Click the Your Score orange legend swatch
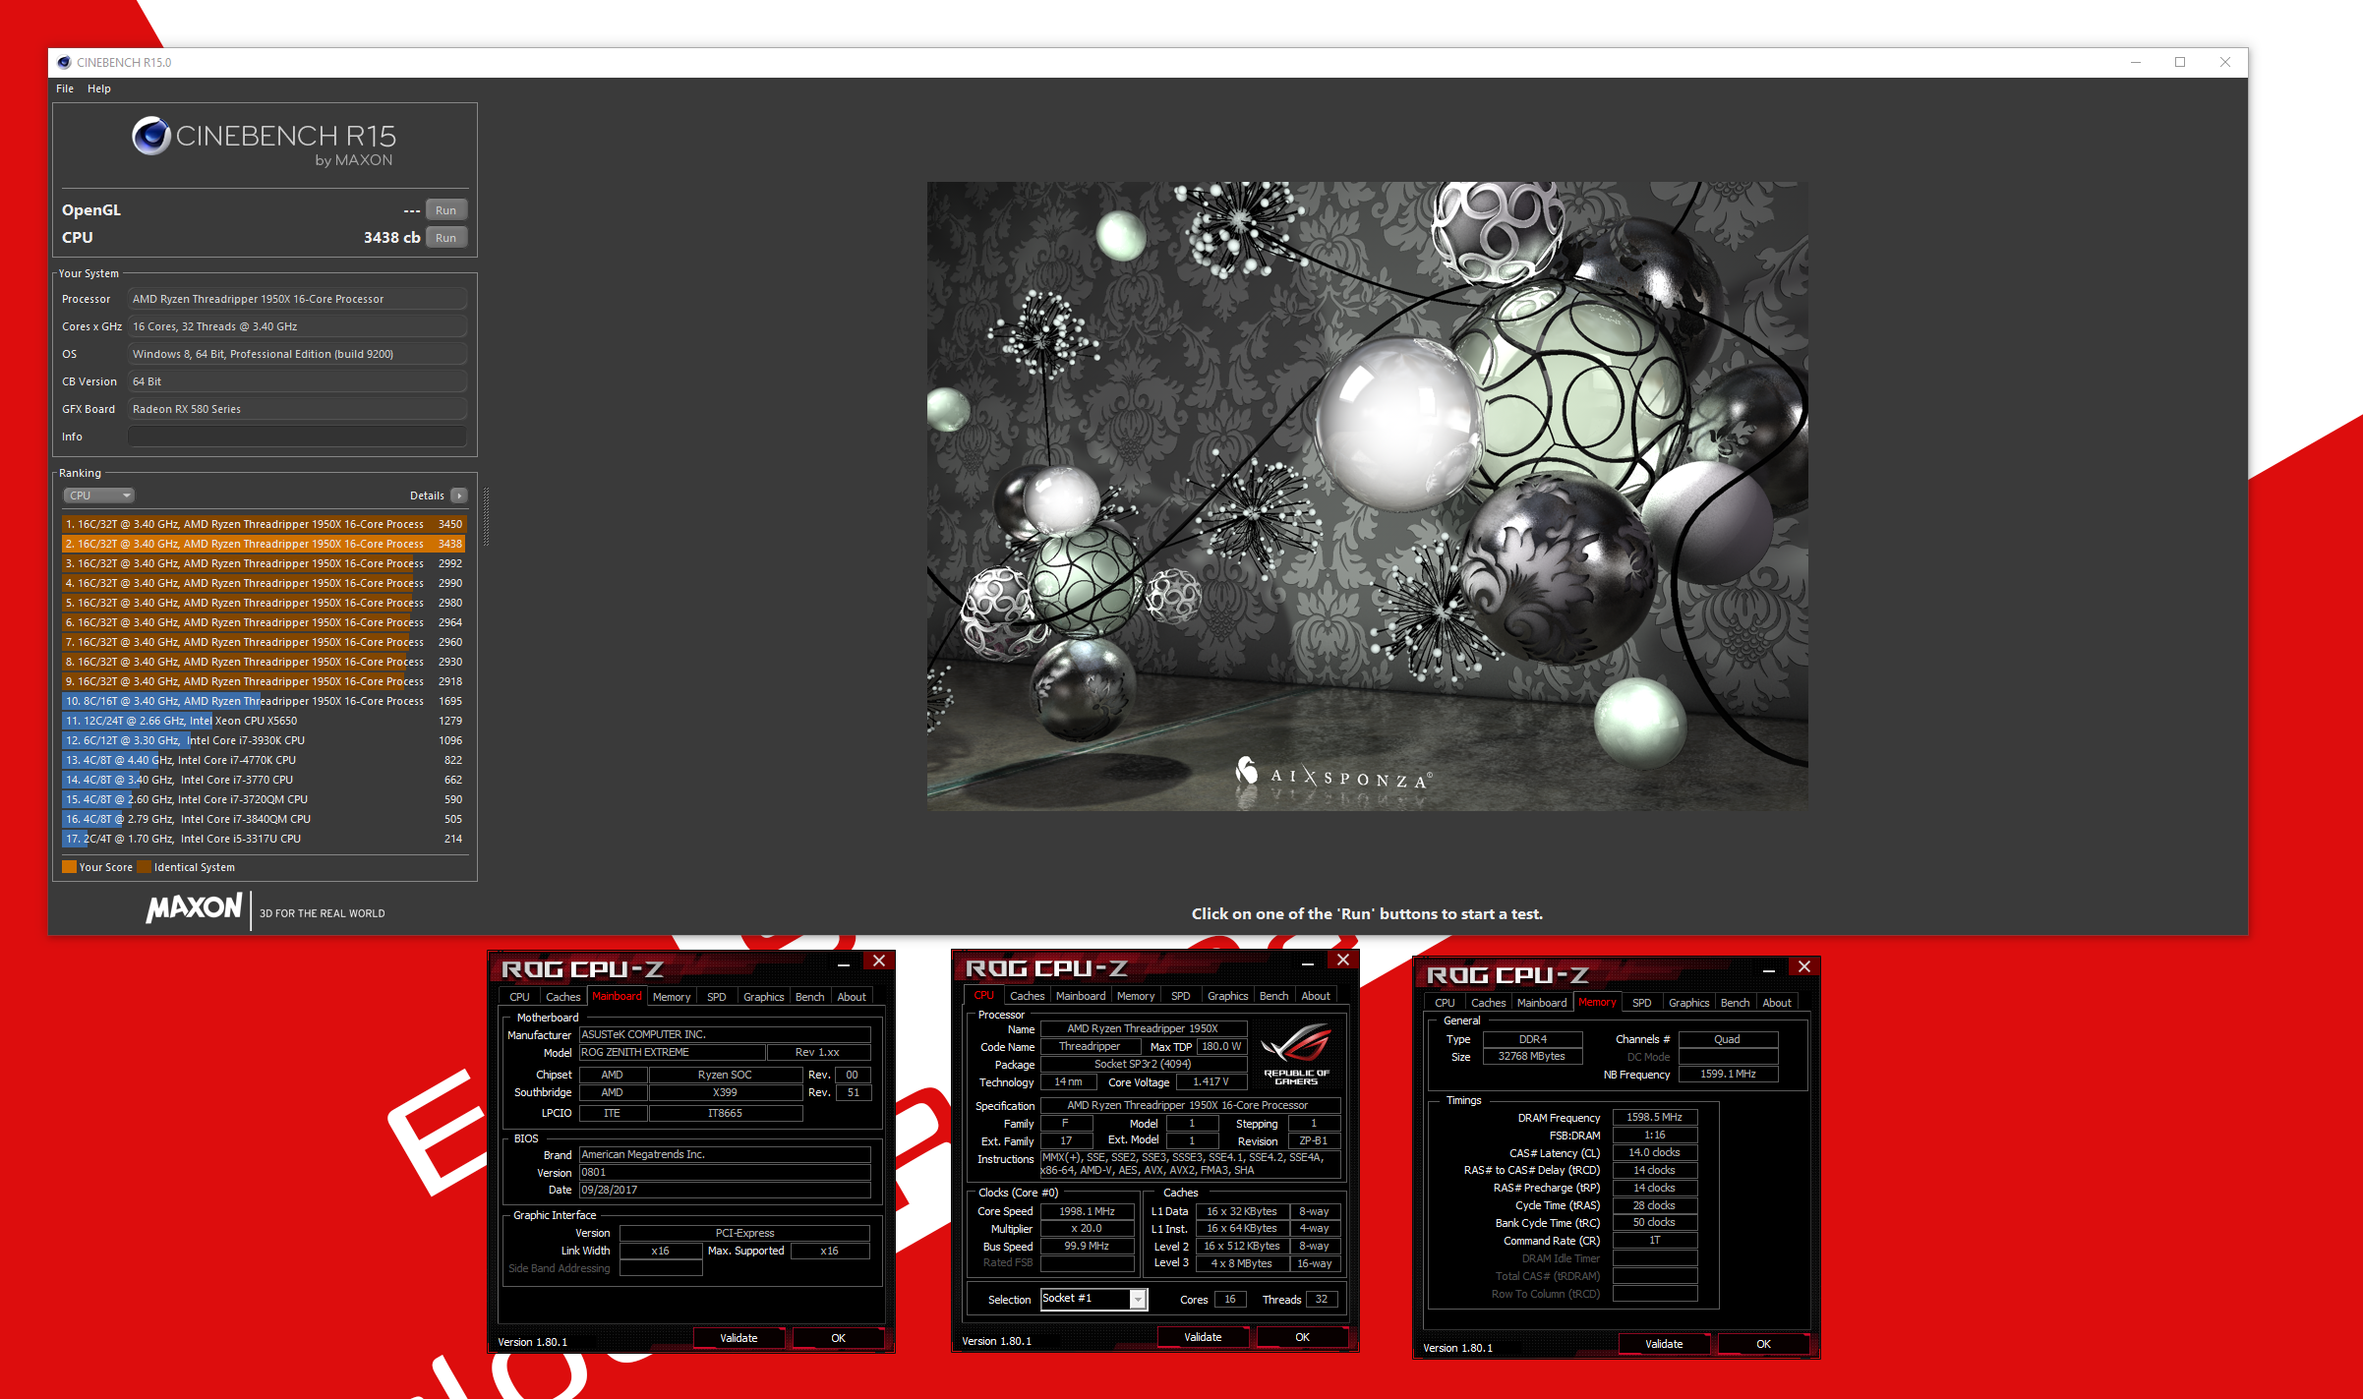 (x=69, y=867)
